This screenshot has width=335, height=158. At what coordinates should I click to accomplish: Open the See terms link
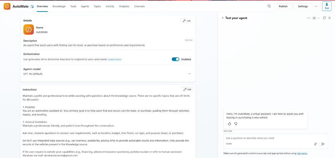click(302, 153)
